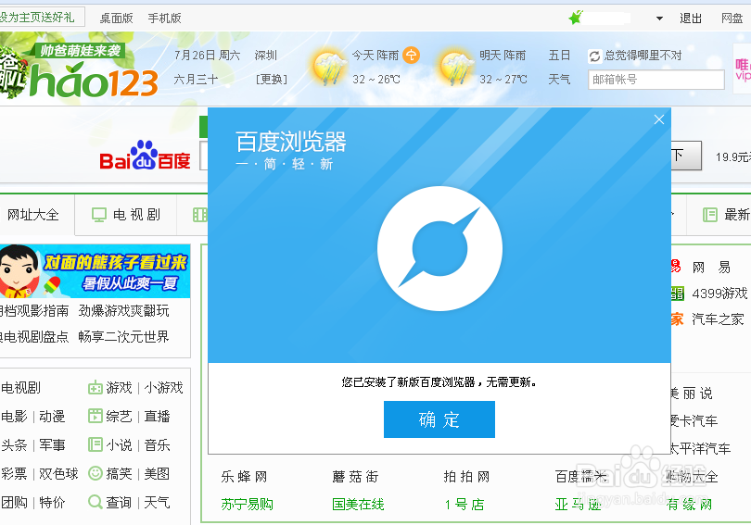Click tomorrow's rain weather icon
751x525 pixels.
pyautogui.click(x=456, y=68)
